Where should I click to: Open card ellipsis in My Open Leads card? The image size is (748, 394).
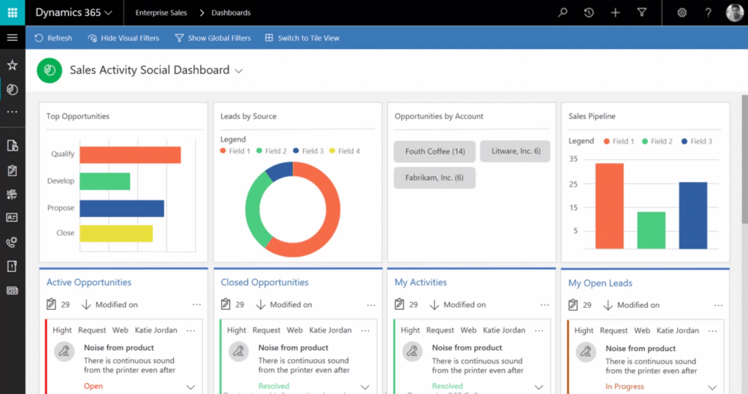pos(713,331)
